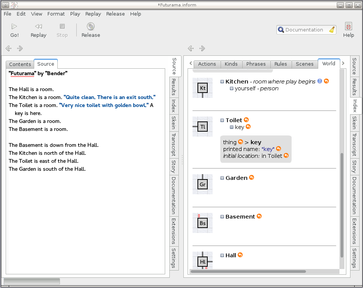Click the Gr map room box
The height and width of the screenshot is (288, 363).
tap(202, 184)
